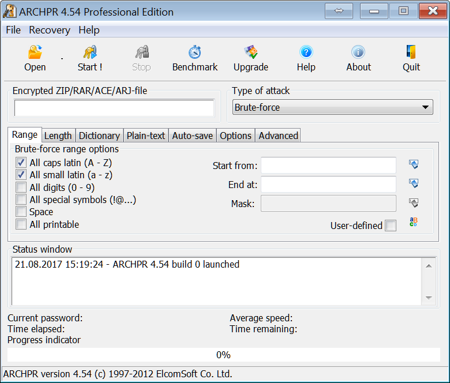450x383 pixels.
Task: Toggle the User-defined checkbox
Action: (x=391, y=226)
